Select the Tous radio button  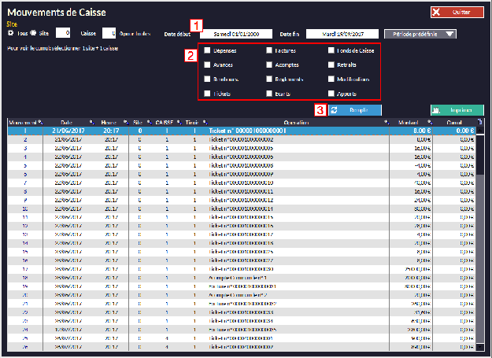click(x=10, y=33)
